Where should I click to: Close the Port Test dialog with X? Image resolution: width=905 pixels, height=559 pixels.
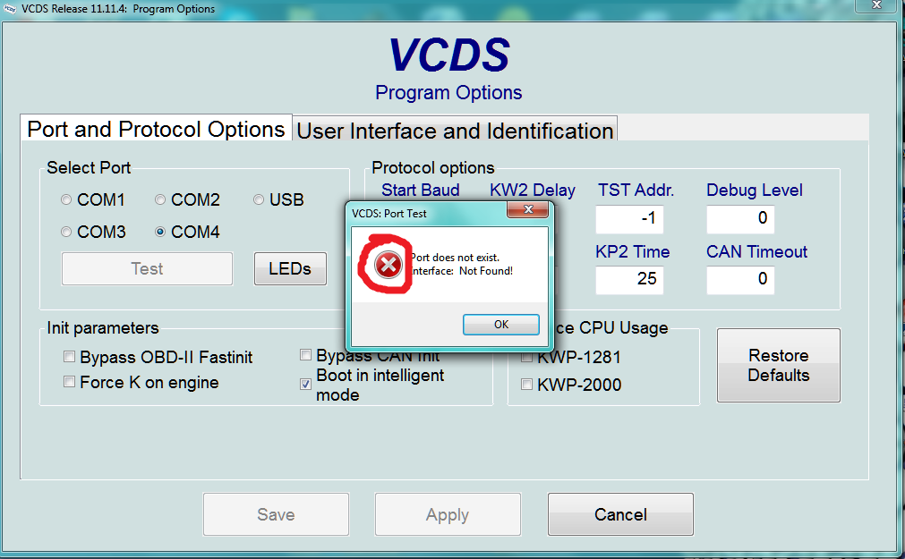click(x=528, y=211)
